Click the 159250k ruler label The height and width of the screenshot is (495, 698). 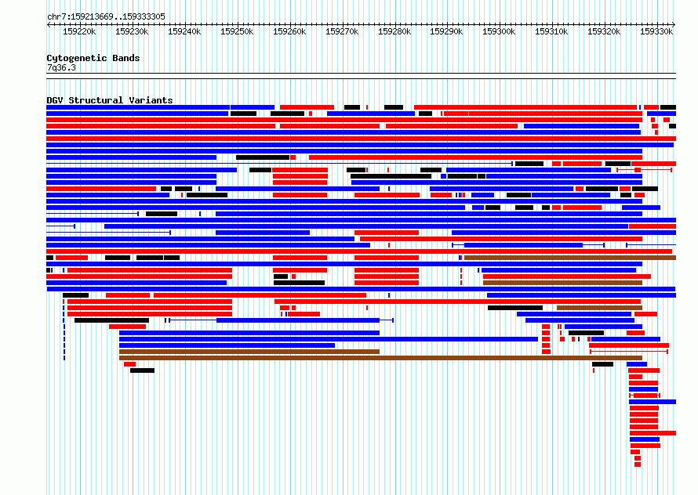(x=237, y=31)
